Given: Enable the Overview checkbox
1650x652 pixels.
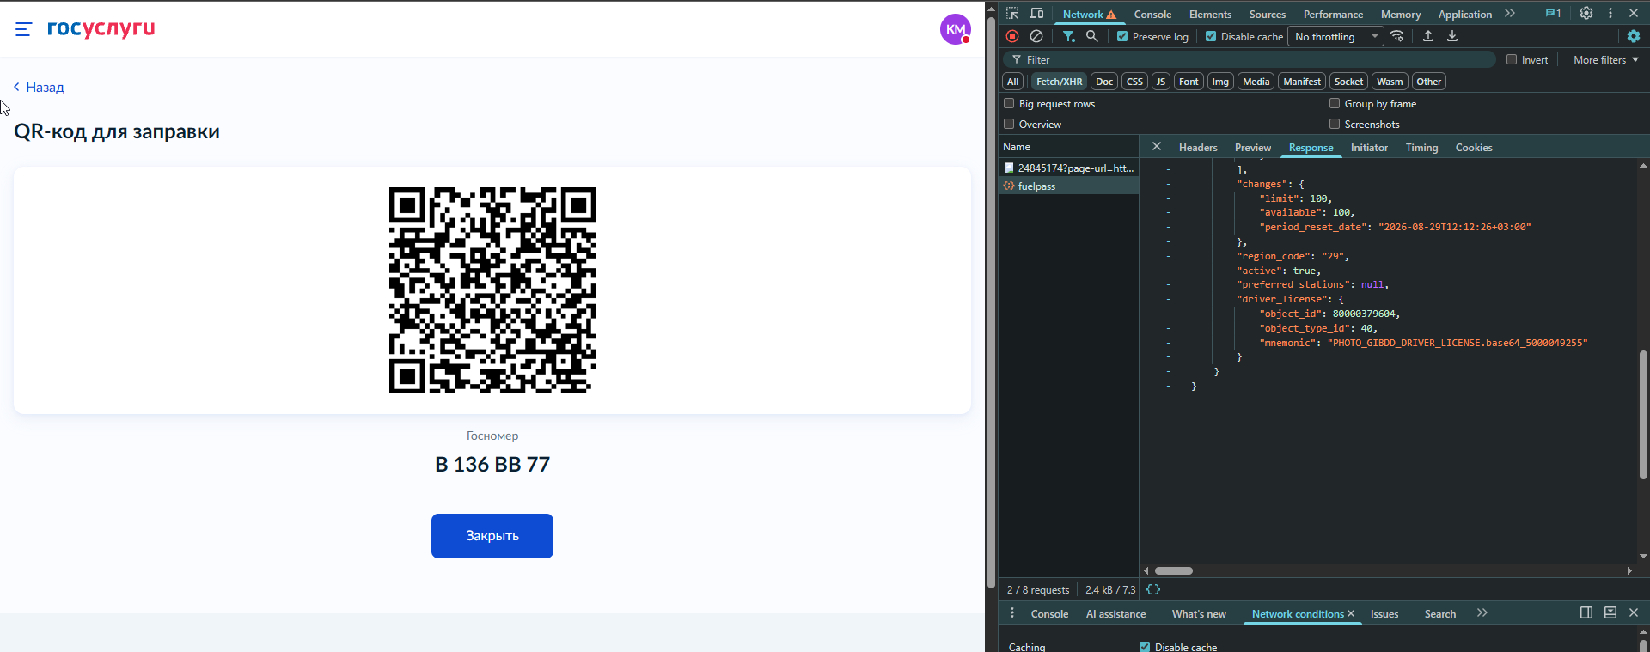Looking at the screenshot, I should pyautogui.click(x=1009, y=124).
